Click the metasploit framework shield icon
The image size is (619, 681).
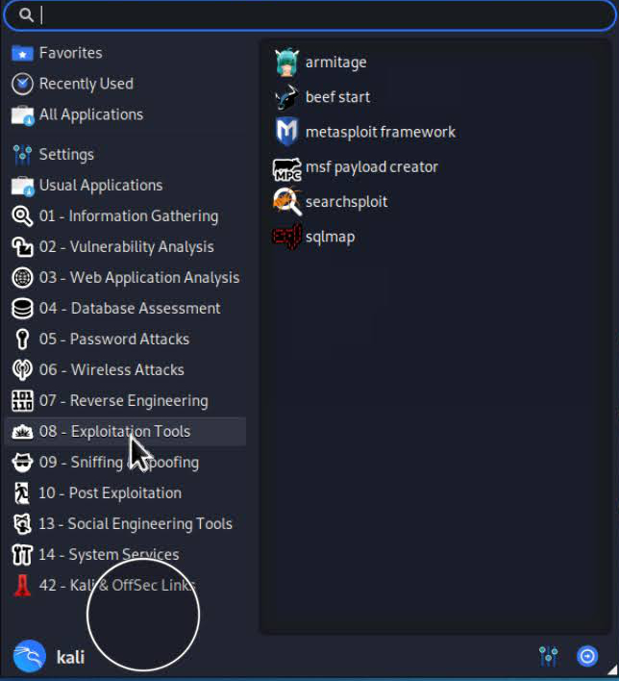click(287, 132)
